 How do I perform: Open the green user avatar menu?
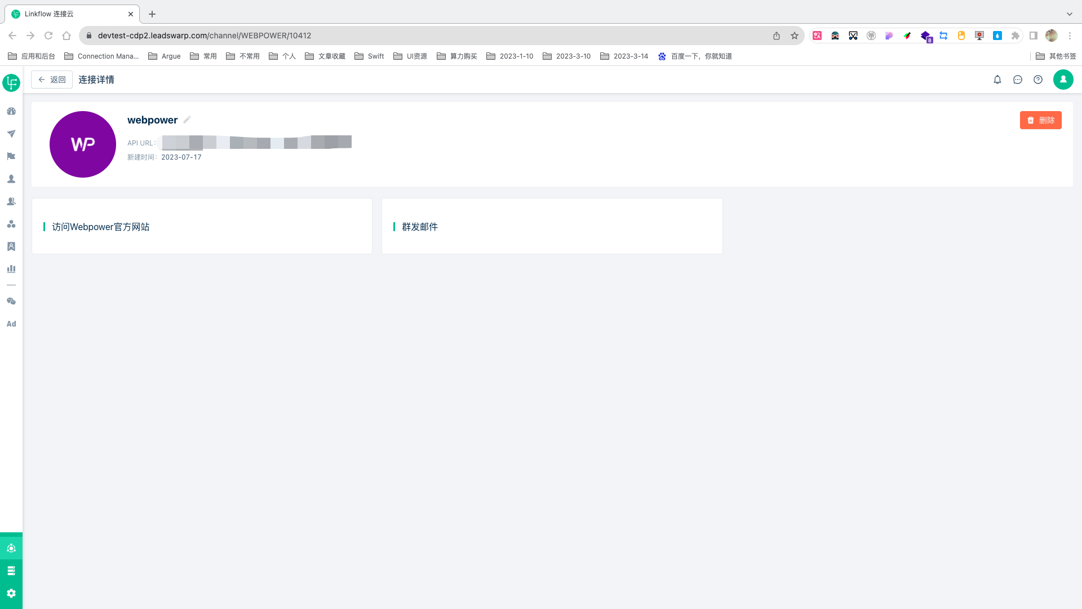[1063, 80]
